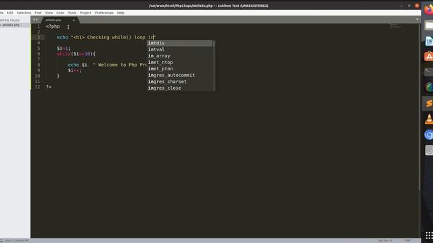The image size is (433, 243).
Task: Click the $i++; statement
Action: (74, 70)
